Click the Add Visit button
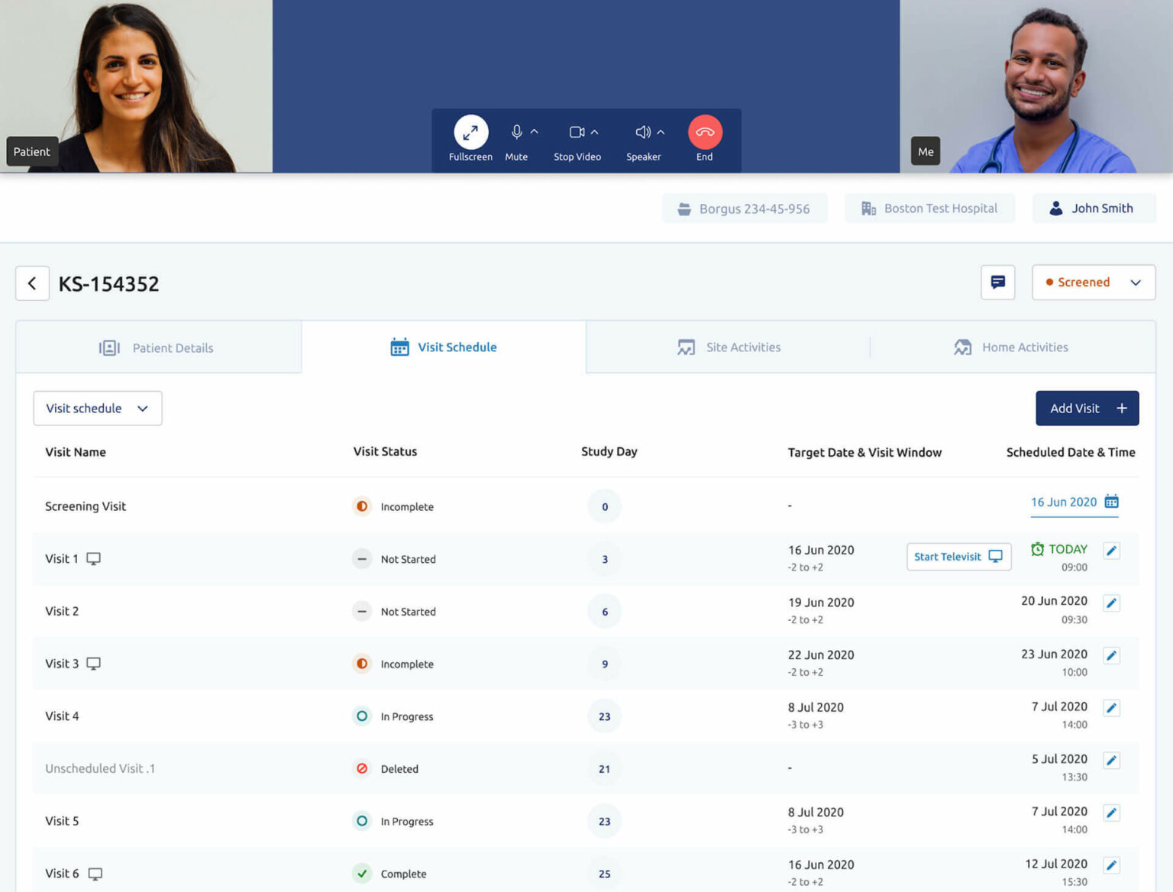Image resolution: width=1173 pixels, height=892 pixels. [x=1087, y=409]
